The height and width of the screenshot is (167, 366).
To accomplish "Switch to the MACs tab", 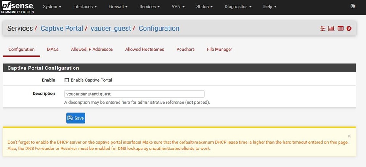I will click(53, 50).
